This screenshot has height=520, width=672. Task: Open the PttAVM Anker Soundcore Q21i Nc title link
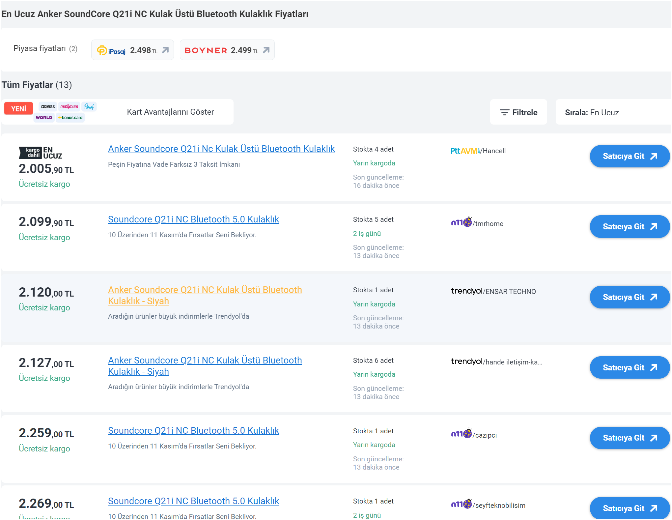[x=221, y=149]
